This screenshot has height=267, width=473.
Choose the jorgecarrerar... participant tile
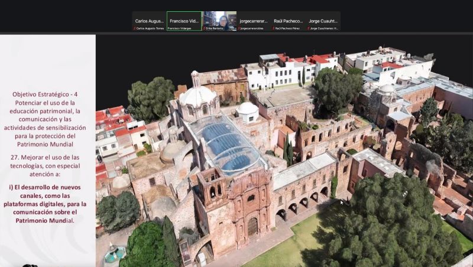[x=254, y=21]
